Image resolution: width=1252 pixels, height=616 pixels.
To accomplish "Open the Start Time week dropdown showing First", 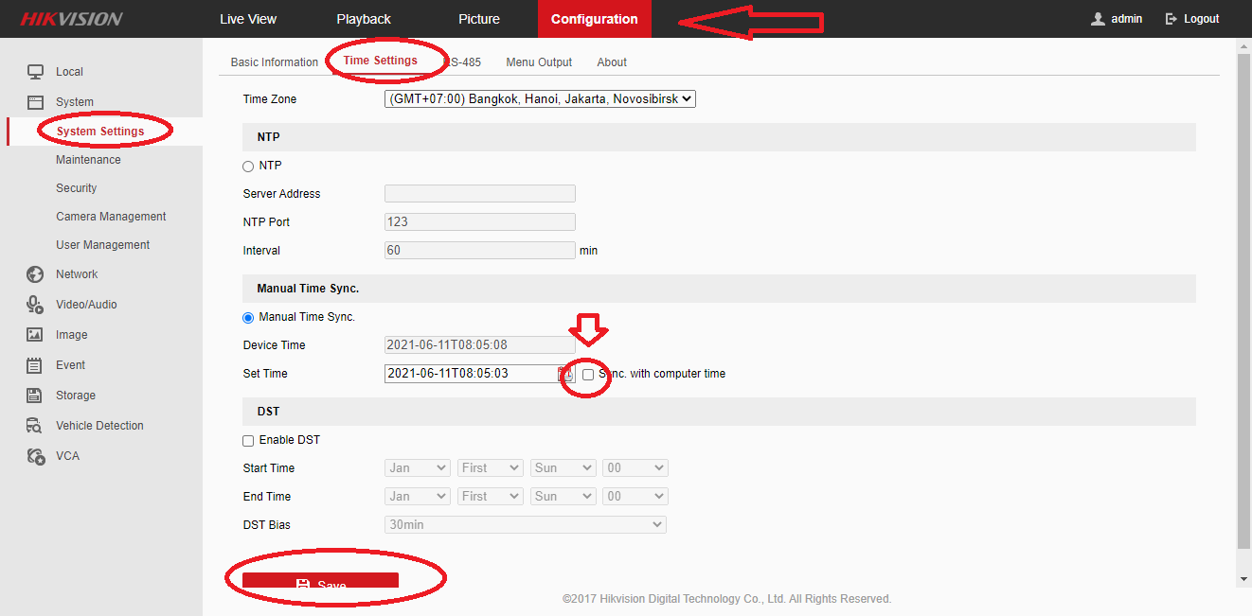I will [491, 468].
